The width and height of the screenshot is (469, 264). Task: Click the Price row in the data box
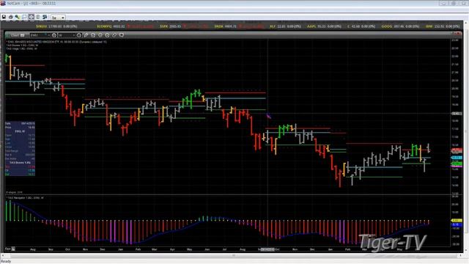(20, 127)
